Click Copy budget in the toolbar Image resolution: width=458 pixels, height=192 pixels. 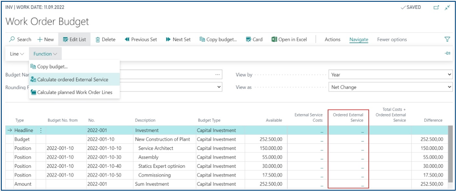(x=218, y=39)
